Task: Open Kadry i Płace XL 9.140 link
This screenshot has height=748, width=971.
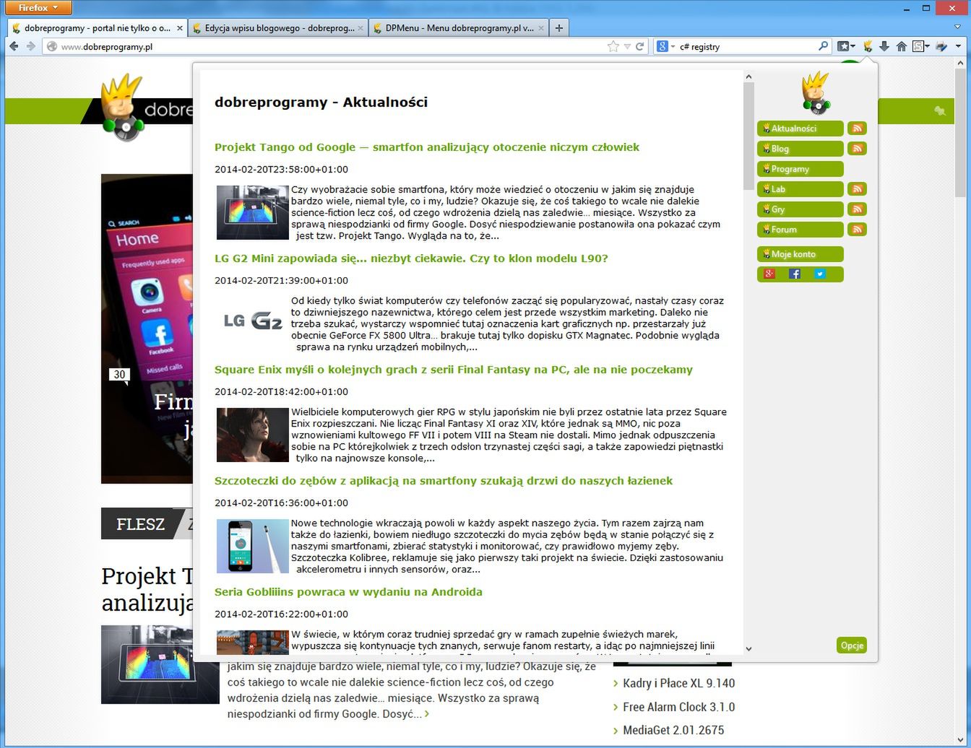Action: [678, 683]
